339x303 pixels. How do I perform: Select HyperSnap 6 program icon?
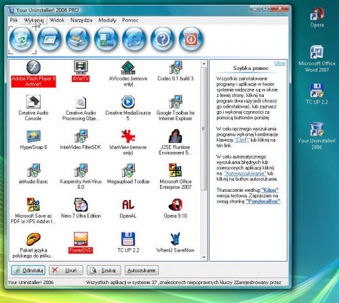(33, 140)
